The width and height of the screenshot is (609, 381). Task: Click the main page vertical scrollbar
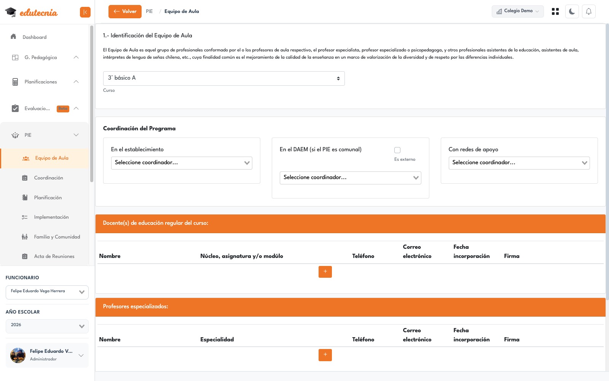pos(607,162)
